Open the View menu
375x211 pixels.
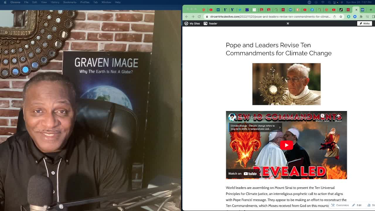[x=44, y=2]
